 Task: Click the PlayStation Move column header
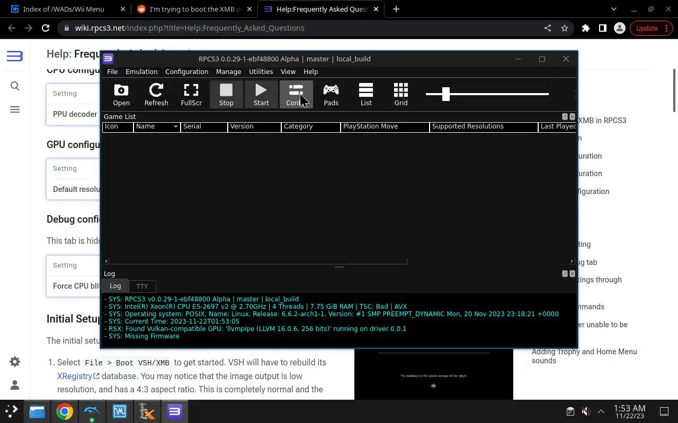[x=385, y=126]
